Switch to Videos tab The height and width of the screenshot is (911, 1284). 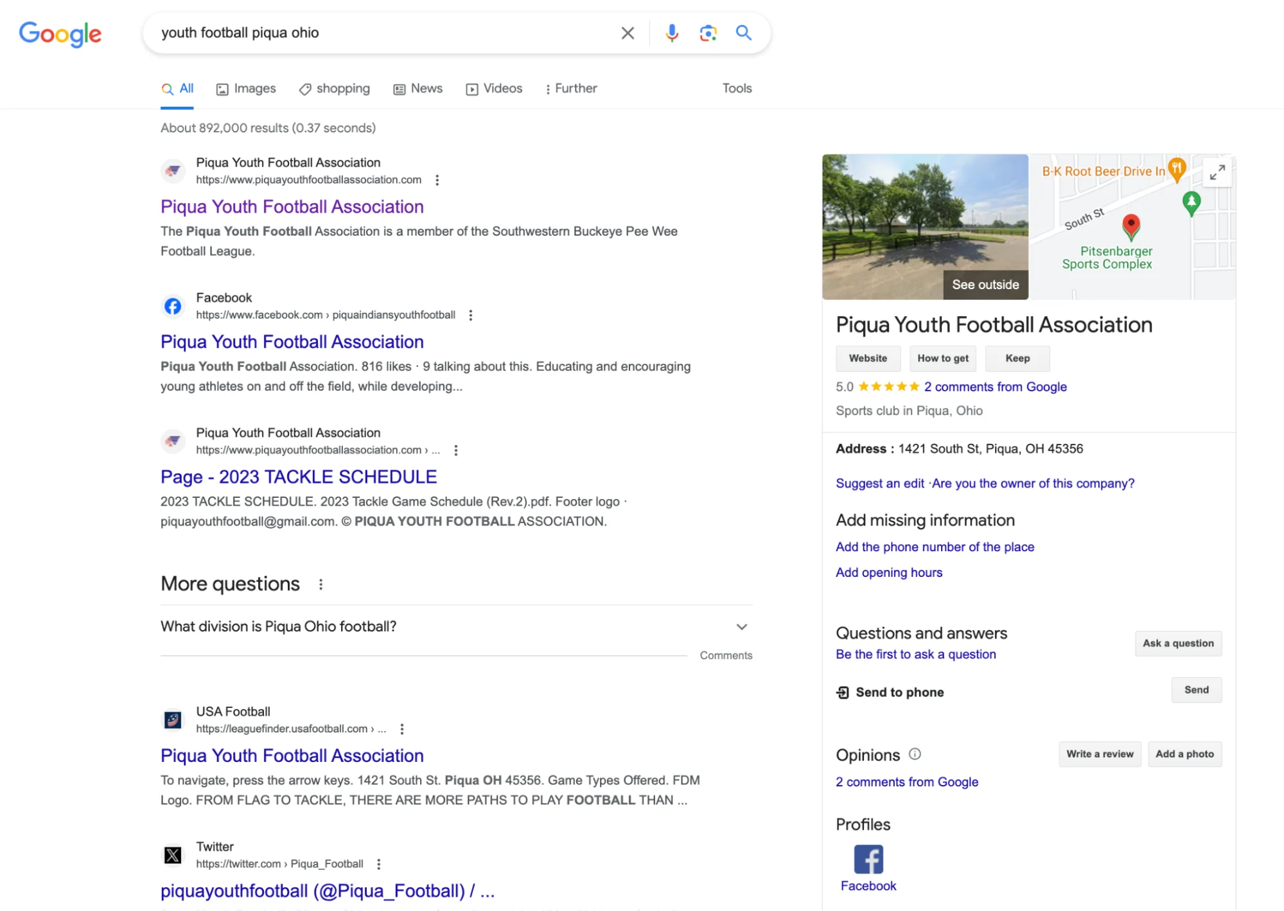tap(494, 89)
